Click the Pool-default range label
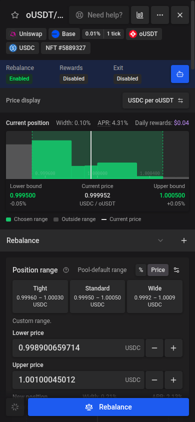195x422 pixels. tap(102, 270)
